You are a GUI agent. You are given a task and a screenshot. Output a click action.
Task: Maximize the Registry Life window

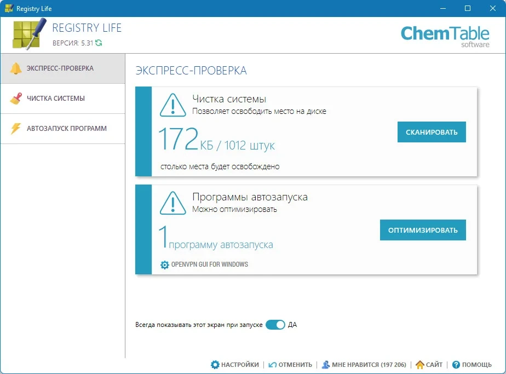468,8
